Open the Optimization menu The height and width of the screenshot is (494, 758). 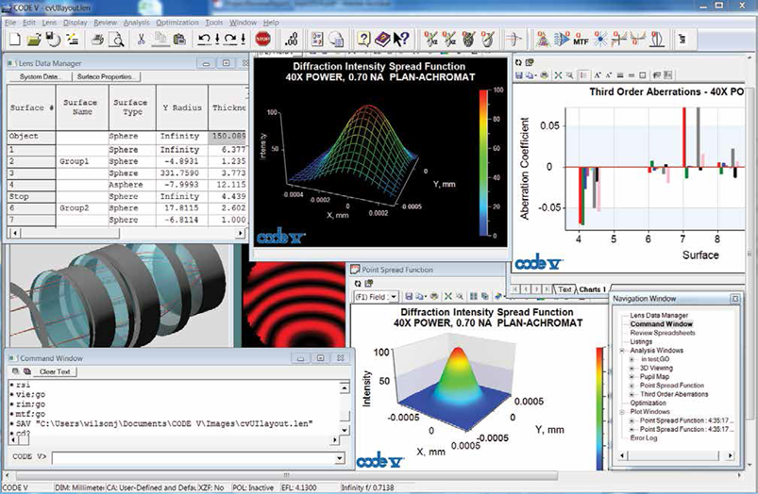(177, 23)
